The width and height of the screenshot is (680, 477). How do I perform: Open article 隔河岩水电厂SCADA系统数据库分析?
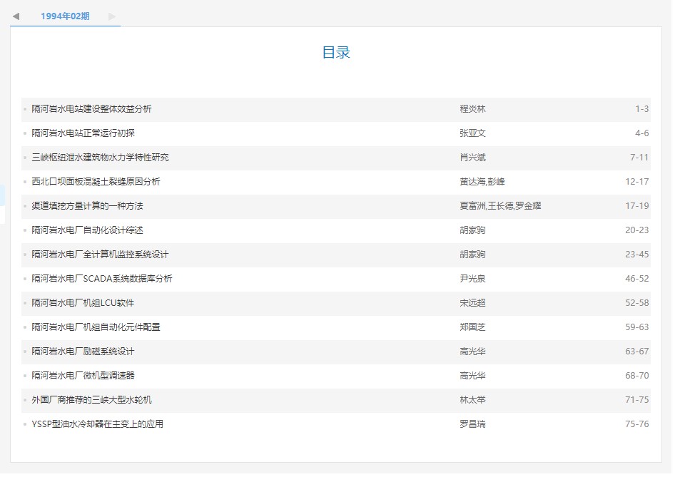tap(102, 279)
